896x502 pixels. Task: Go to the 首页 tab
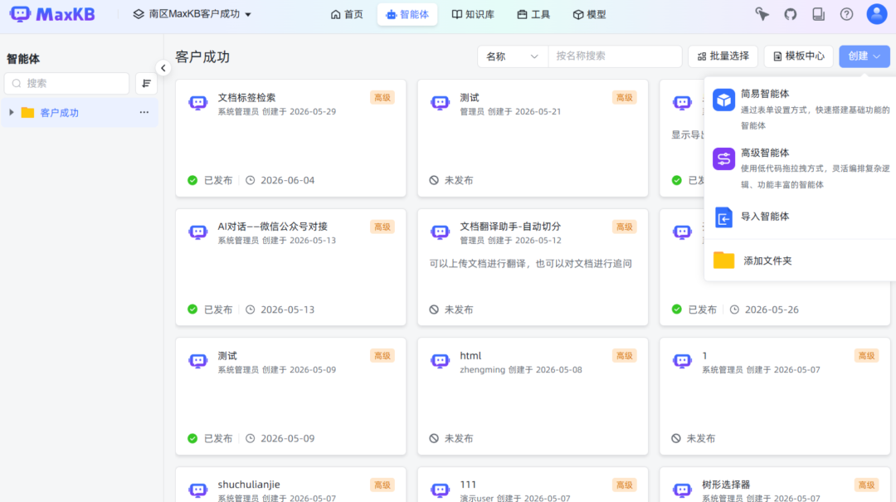point(347,14)
